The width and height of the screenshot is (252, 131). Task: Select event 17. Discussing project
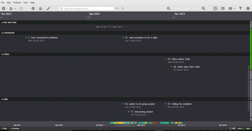click(142, 112)
